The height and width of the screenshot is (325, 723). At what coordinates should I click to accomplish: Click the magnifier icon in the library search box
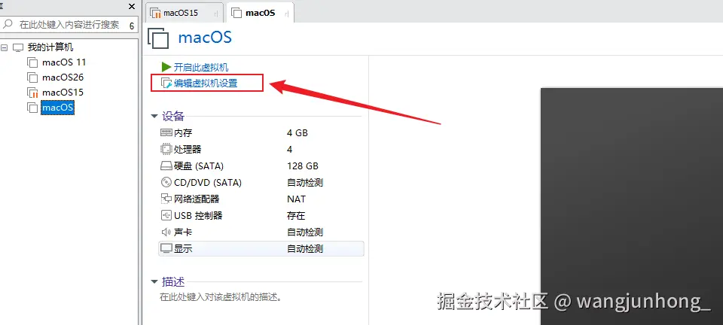point(8,24)
